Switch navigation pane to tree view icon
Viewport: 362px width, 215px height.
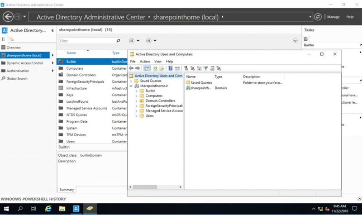(12, 39)
